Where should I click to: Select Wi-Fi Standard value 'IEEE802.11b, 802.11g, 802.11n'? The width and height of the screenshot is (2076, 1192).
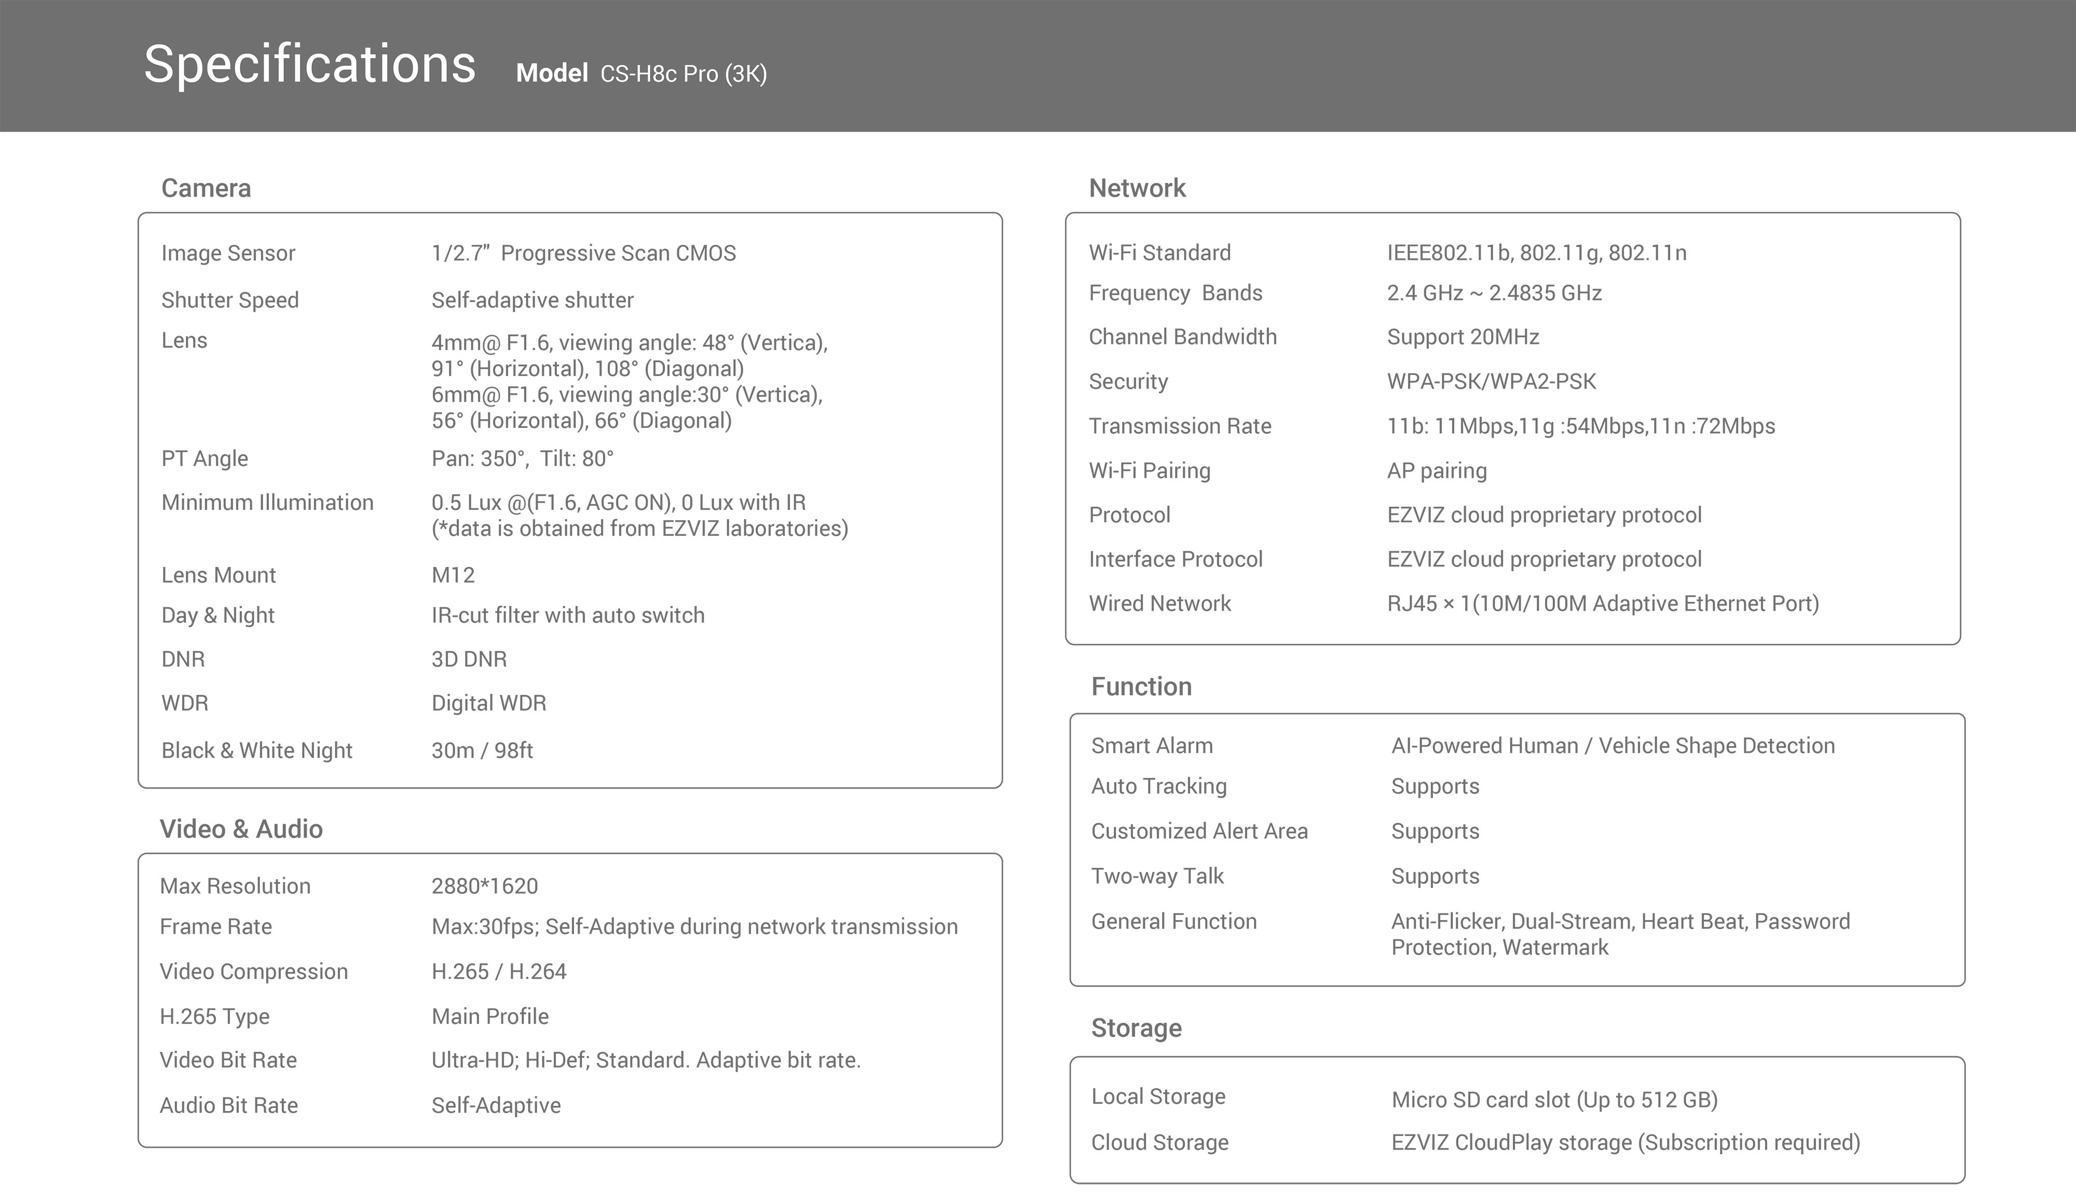coord(1537,252)
